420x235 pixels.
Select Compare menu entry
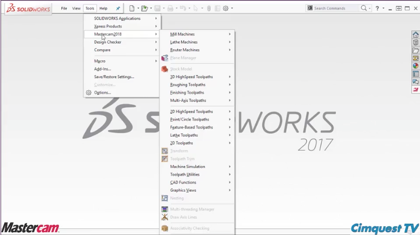pyautogui.click(x=122, y=50)
